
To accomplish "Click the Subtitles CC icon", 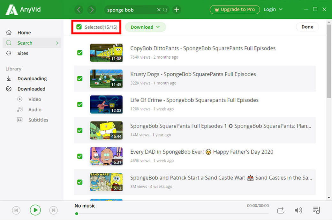I will [x=20, y=120].
